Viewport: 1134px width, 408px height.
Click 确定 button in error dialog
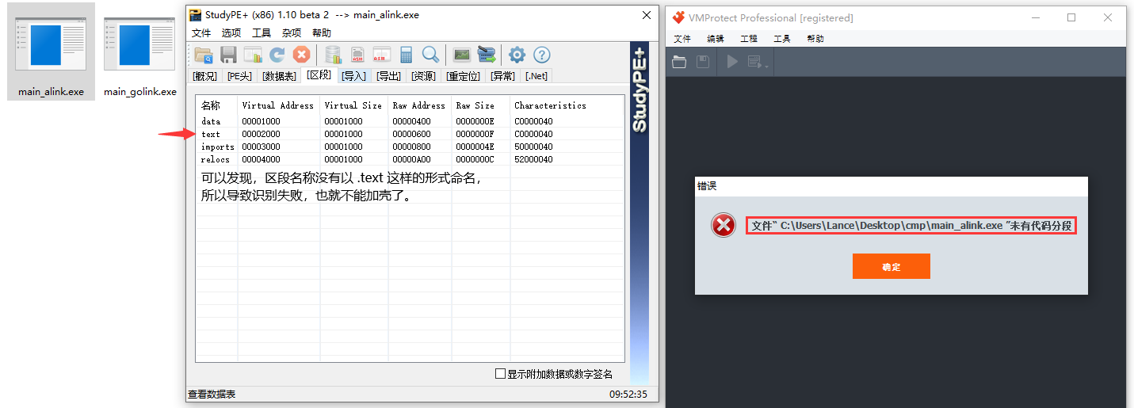coord(891,266)
